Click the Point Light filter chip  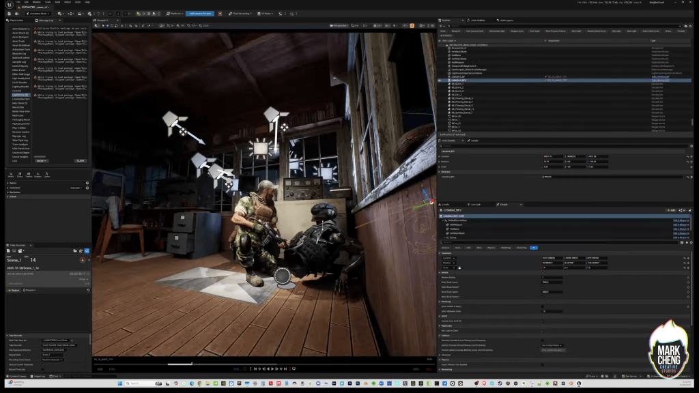point(534,31)
